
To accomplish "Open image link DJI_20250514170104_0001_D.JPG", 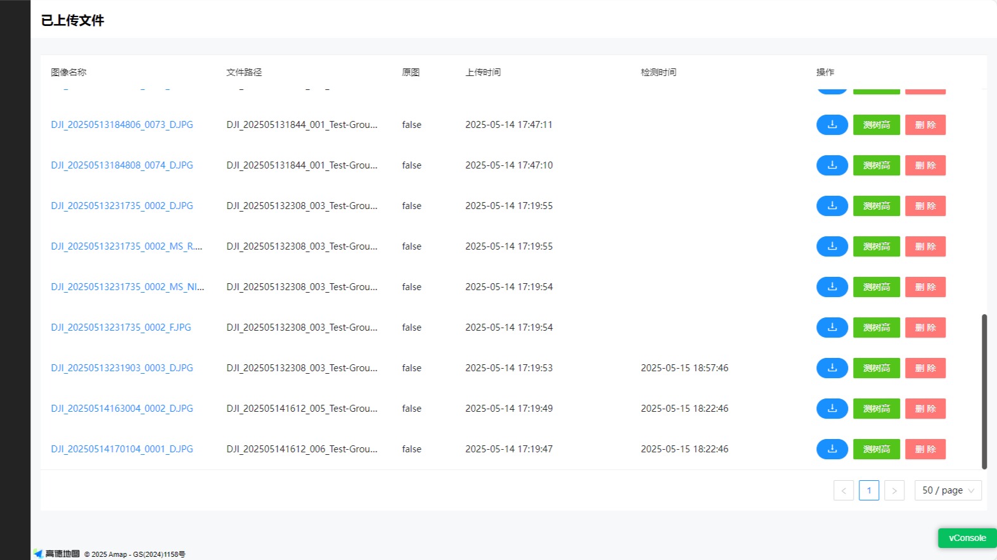I will (122, 449).
